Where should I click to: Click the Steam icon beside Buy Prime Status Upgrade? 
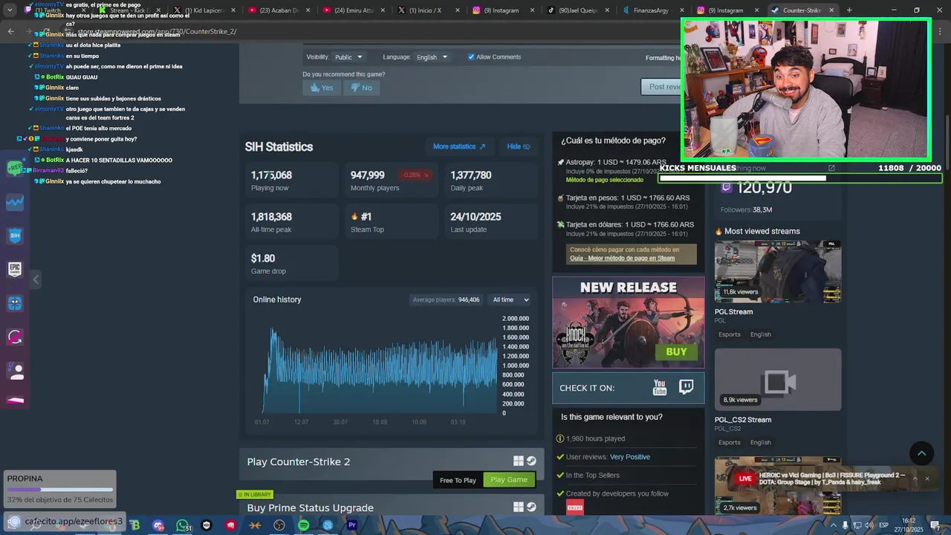tap(531, 507)
